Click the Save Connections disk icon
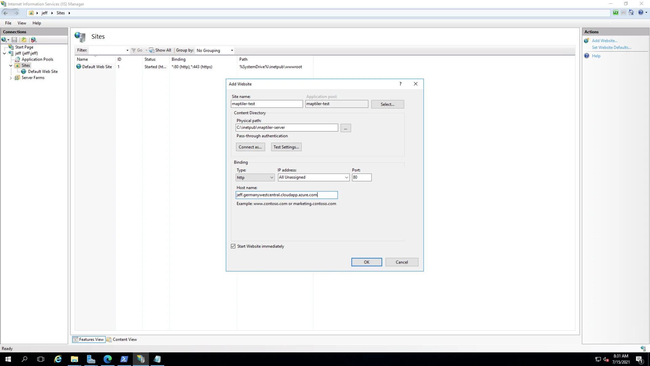This screenshot has height=366, width=650. coord(14,40)
